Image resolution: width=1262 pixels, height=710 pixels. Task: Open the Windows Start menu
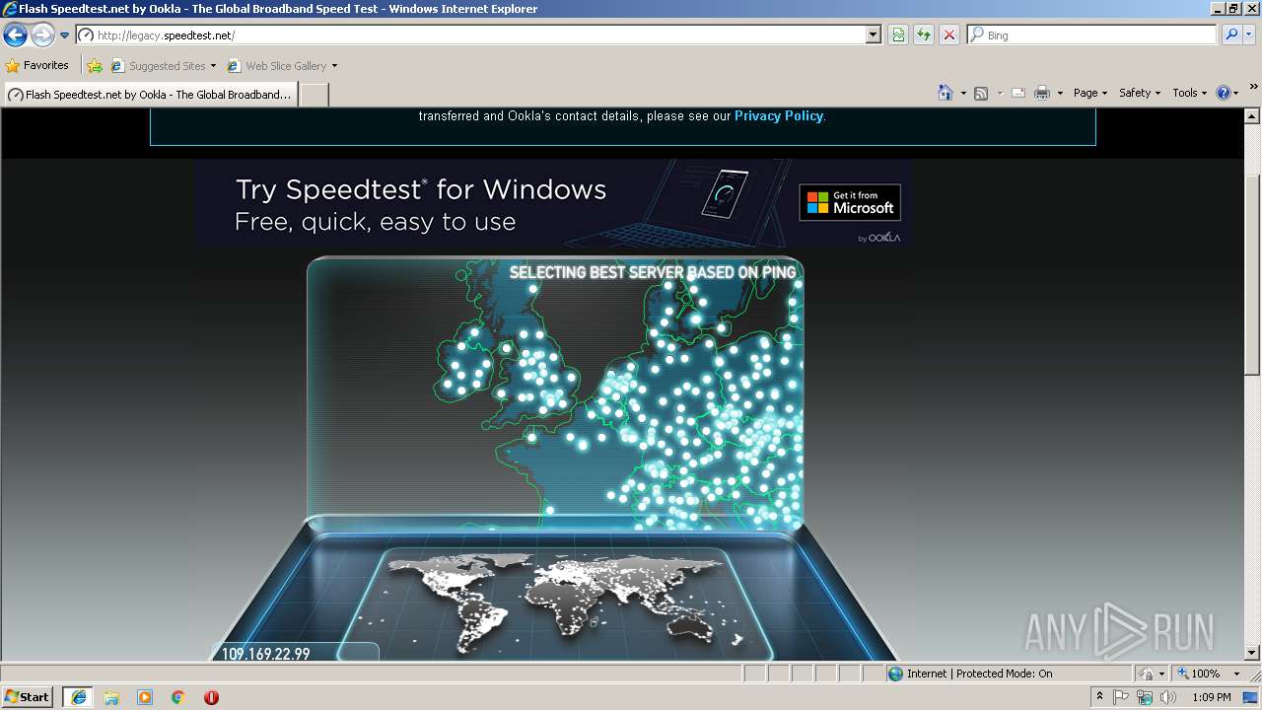point(28,696)
